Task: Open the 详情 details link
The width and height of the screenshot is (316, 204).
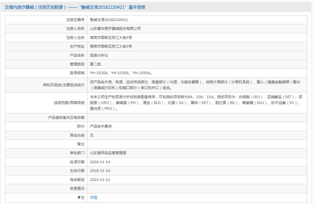Action: [x=94, y=198]
